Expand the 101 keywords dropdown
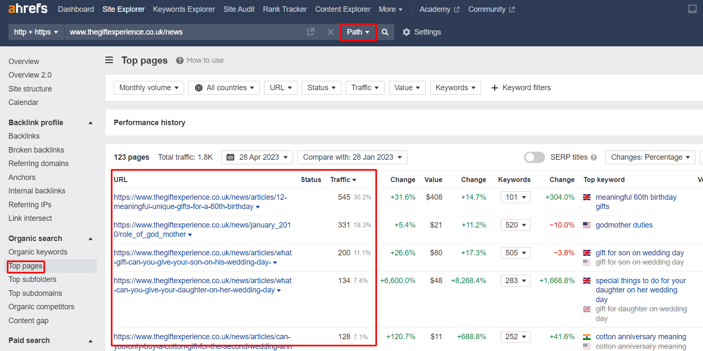 (x=516, y=197)
